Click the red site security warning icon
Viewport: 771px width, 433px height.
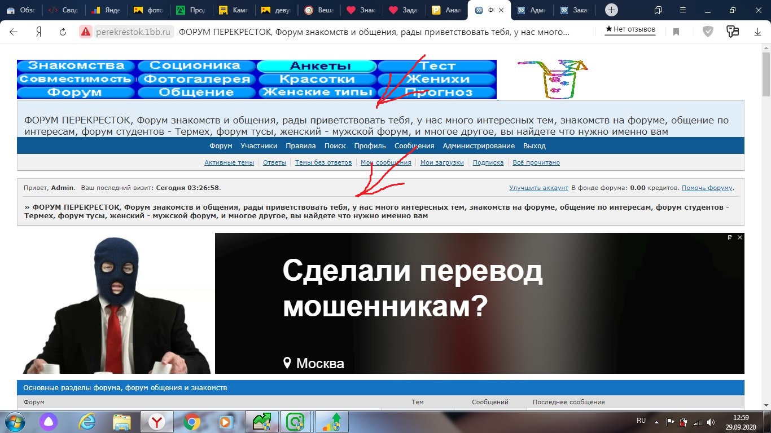86,32
